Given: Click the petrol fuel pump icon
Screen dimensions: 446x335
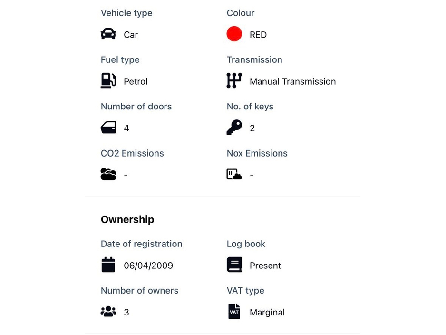Looking at the screenshot, I should pos(108,81).
